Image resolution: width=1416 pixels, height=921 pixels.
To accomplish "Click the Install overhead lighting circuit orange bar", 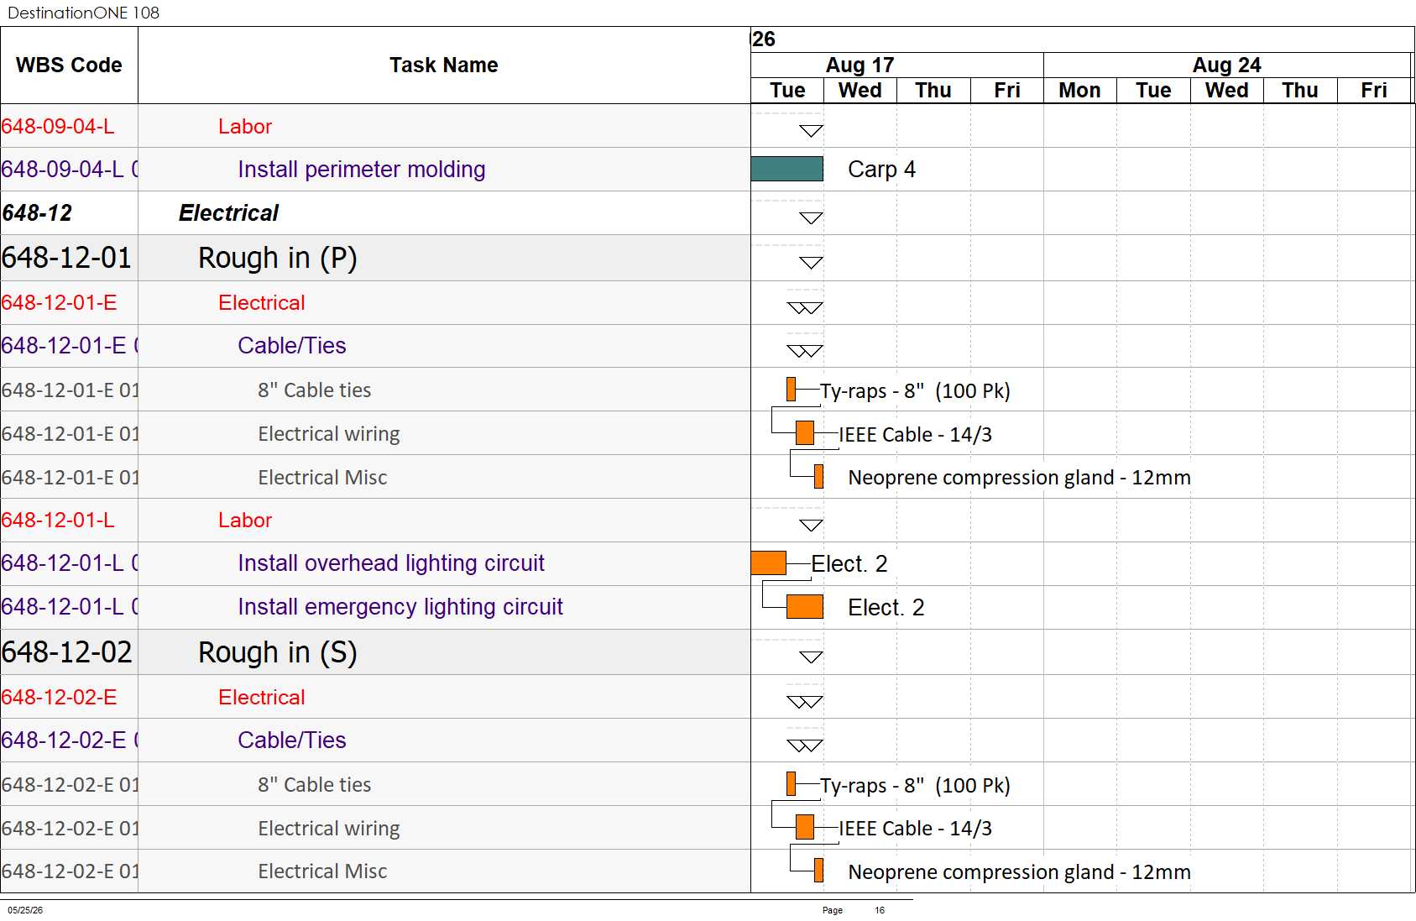I will (768, 563).
